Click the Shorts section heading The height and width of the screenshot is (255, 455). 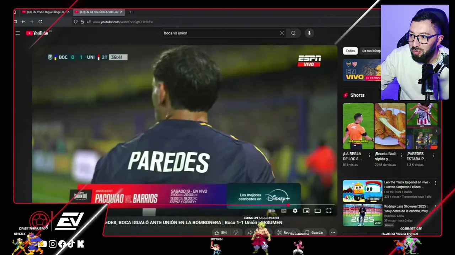357,95
